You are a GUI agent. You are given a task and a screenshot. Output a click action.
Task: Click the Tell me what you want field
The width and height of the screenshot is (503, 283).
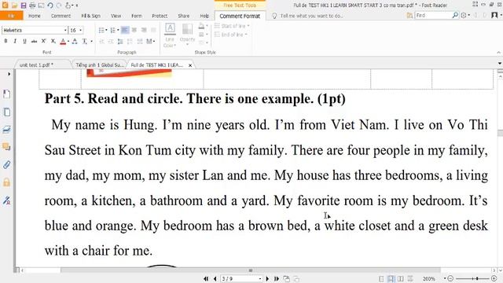311,16
